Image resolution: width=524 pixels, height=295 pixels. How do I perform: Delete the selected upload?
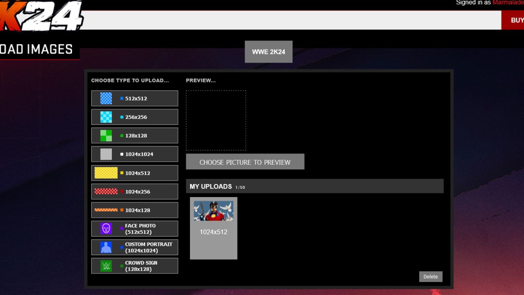pyautogui.click(x=431, y=276)
